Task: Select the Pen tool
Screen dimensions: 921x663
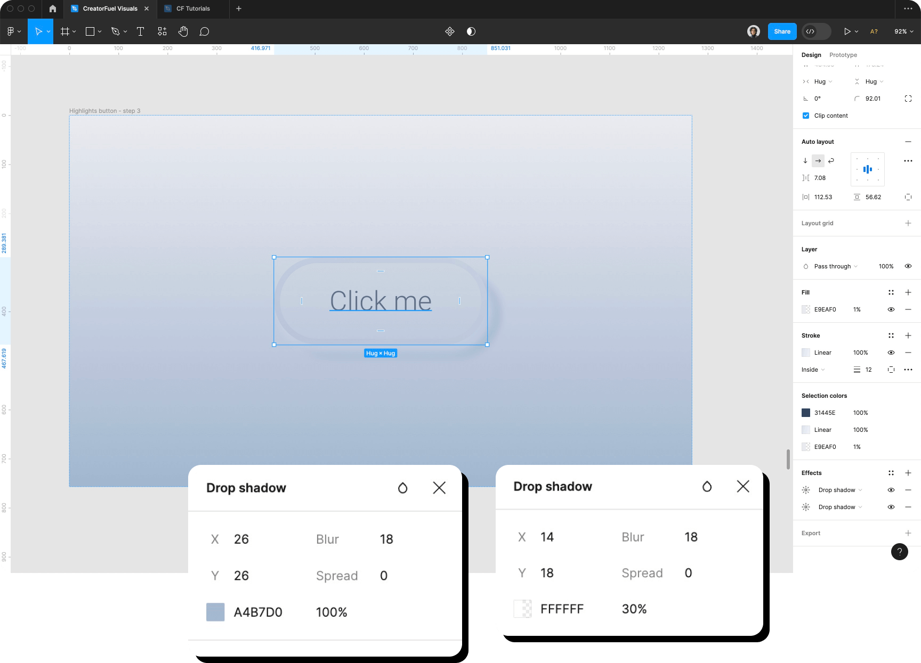Action: (115, 31)
